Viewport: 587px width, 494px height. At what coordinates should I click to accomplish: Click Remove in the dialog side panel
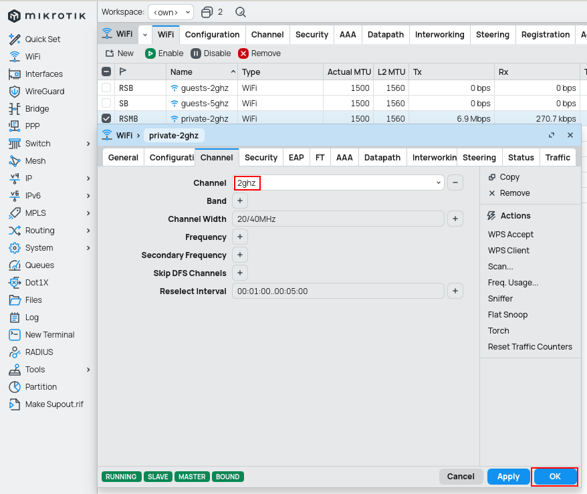coord(509,193)
